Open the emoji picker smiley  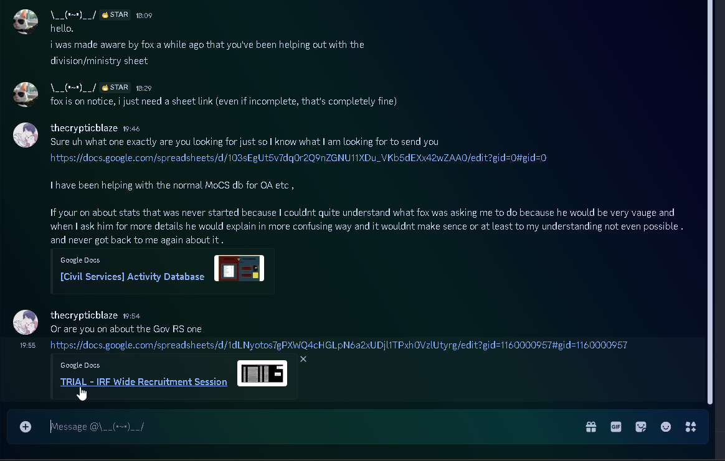[x=666, y=427]
